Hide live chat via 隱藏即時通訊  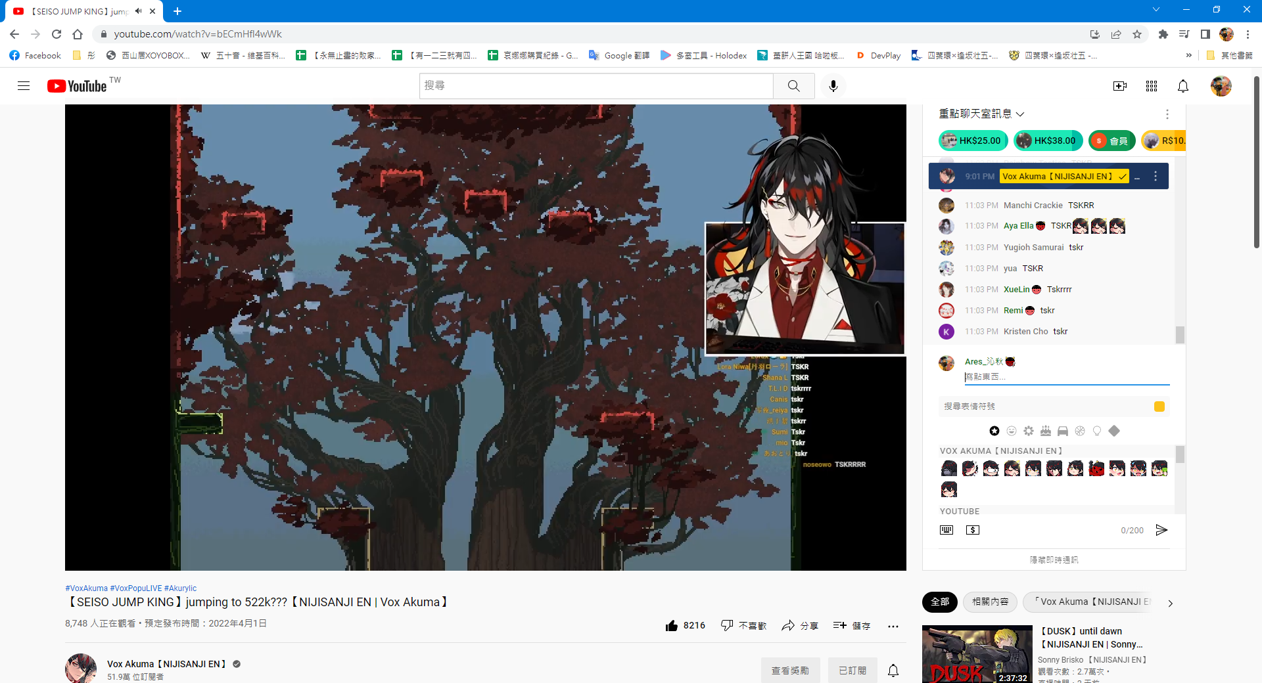[1054, 560]
